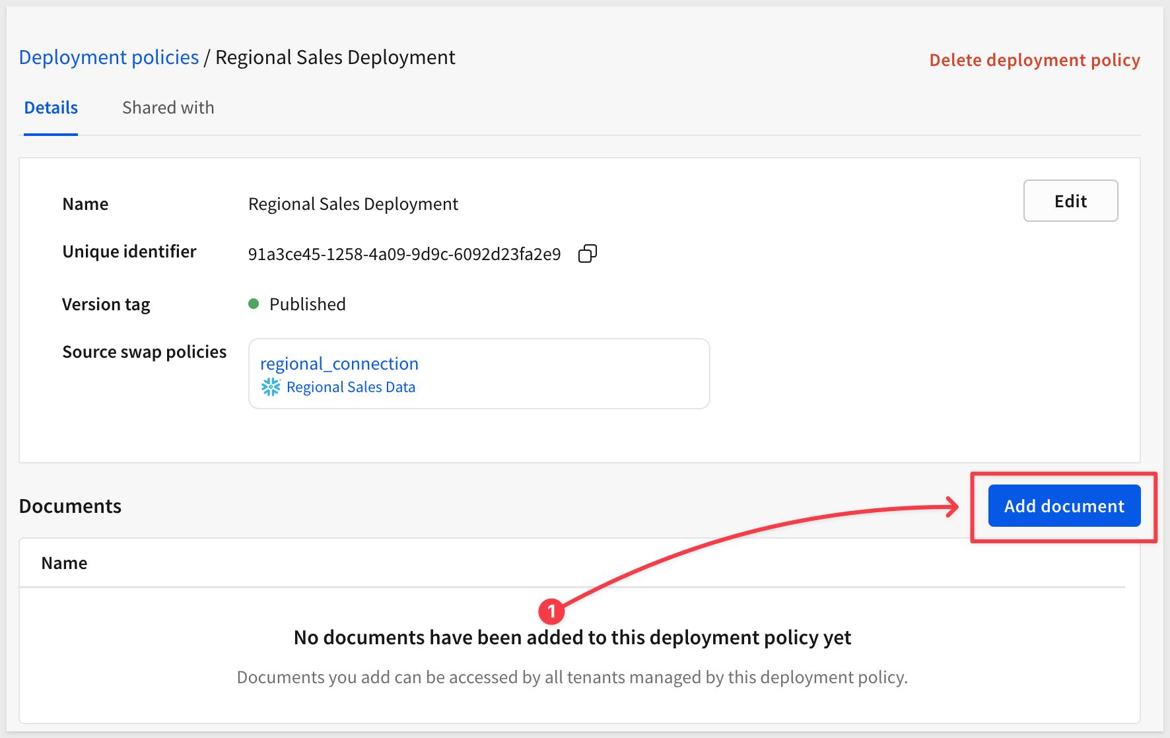The height and width of the screenshot is (738, 1170).
Task: Click the unique identifier value text
Action: 404,254
